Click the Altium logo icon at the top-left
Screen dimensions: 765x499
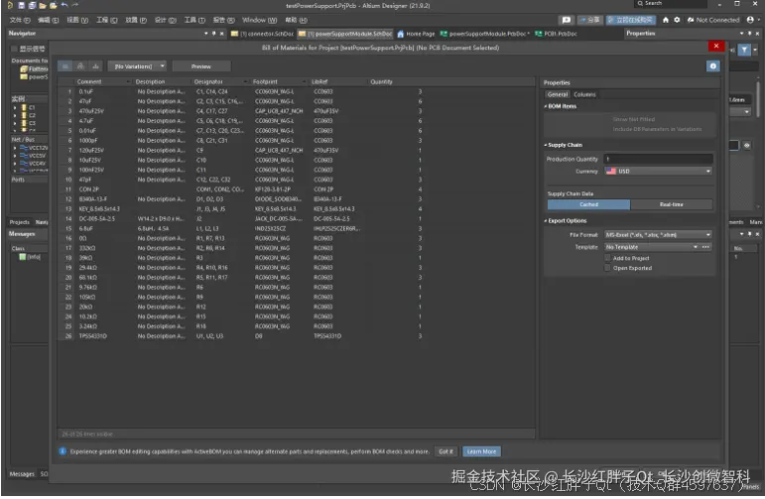click(x=10, y=5)
